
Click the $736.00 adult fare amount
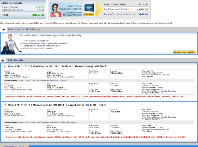point(40,7)
